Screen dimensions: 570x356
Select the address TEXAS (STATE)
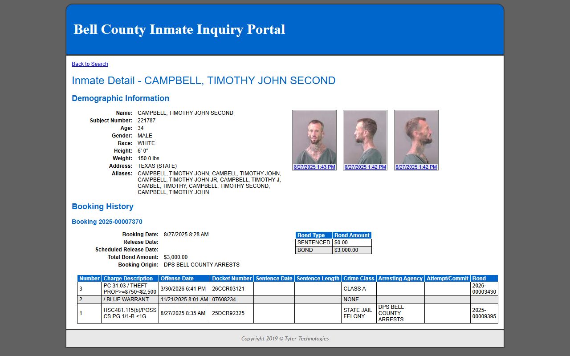point(157,166)
